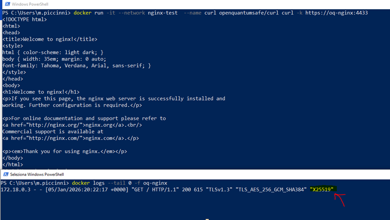Click the top "Windows PowerShell" title bar text

pos(30,4)
